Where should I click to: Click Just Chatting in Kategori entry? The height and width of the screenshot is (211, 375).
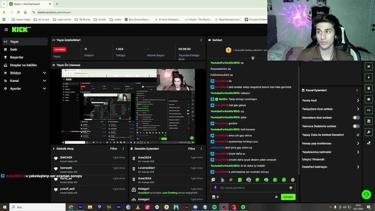[169, 193]
